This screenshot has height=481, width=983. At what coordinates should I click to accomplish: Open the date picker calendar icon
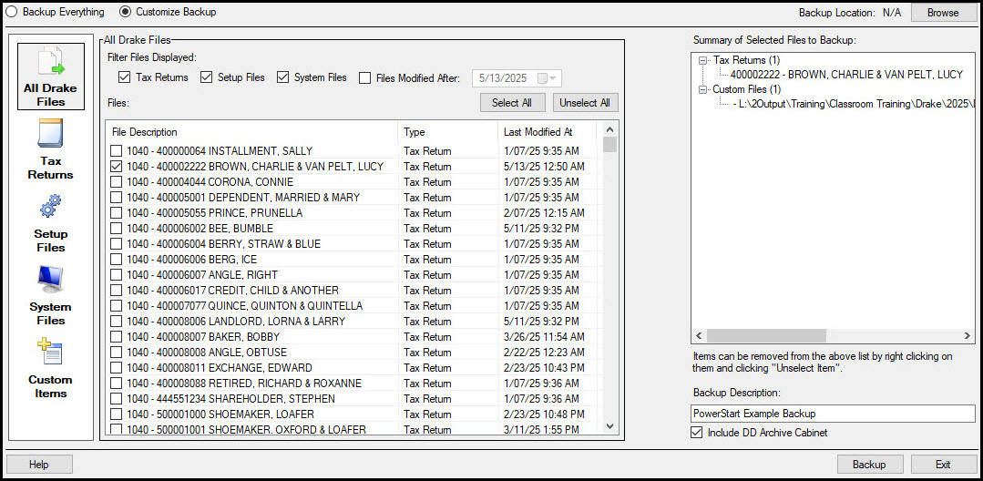(x=542, y=78)
